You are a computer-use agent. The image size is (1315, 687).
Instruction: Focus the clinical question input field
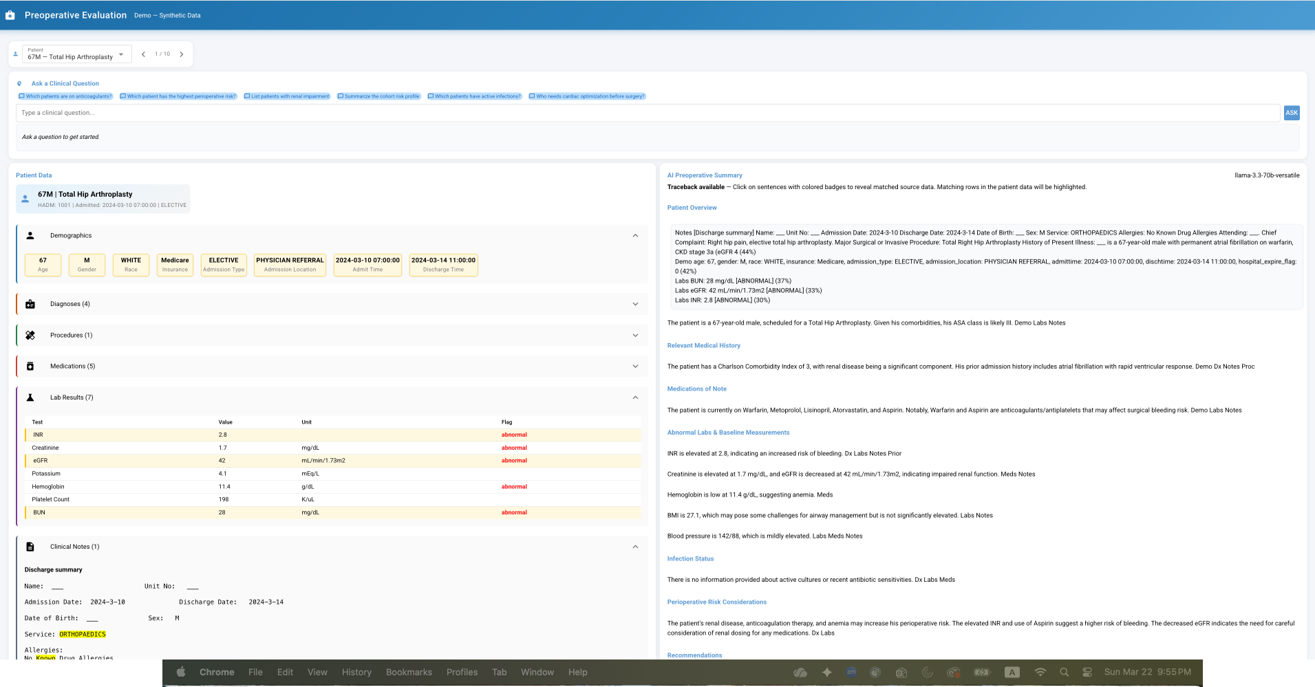tap(648, 113)
